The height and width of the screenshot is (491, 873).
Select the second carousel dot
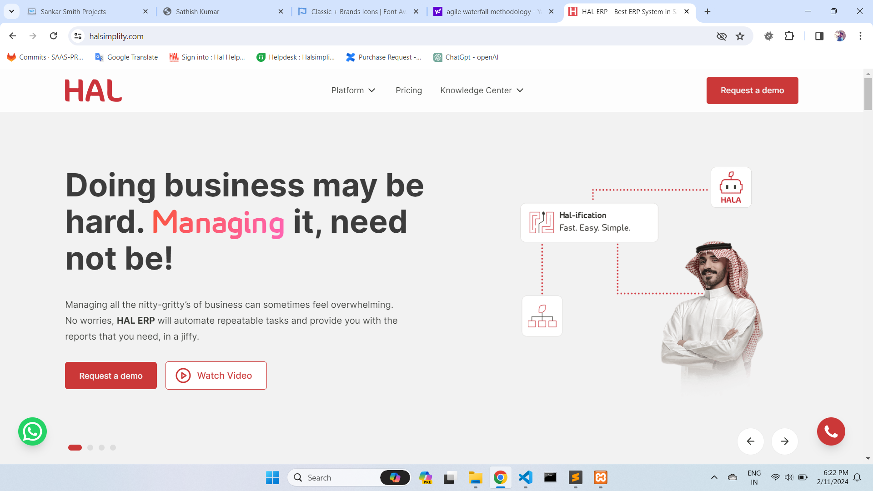(x=90, y=447)
